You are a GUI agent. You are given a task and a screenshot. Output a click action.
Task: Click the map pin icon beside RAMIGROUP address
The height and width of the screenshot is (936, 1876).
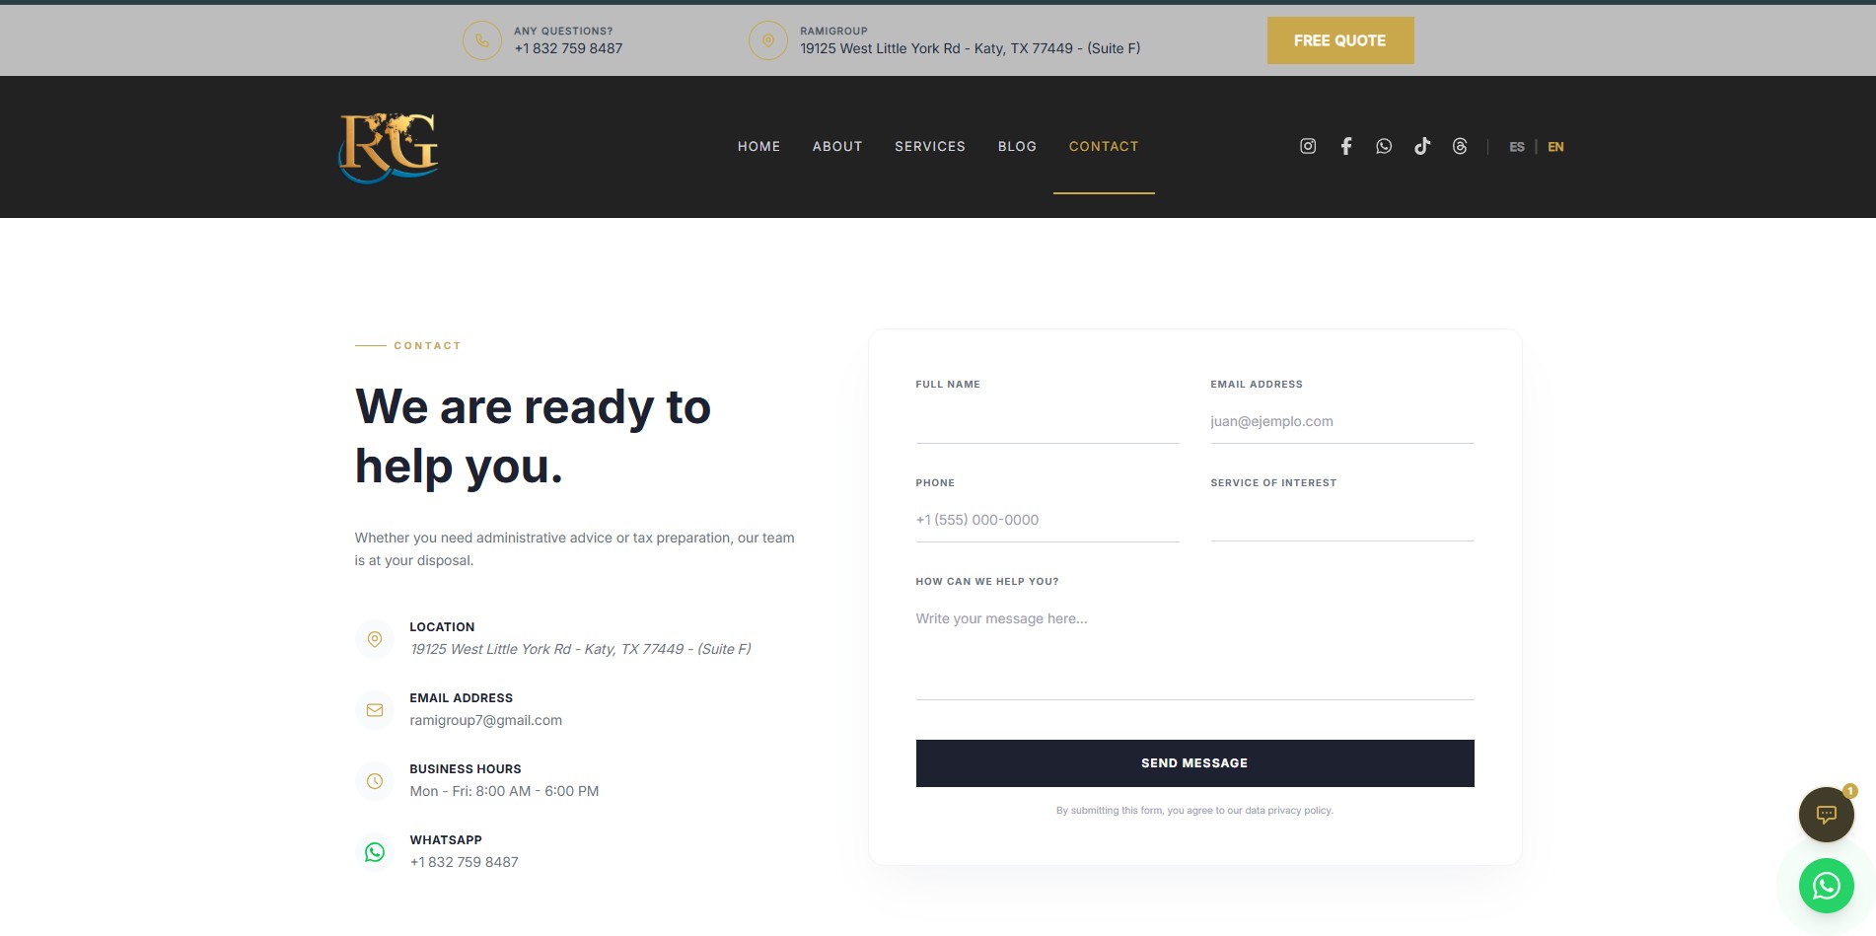tap(768, 40)
